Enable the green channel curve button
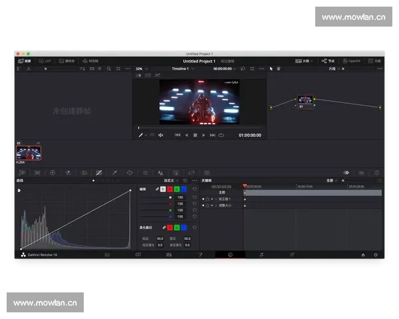399x319 pixels. [177, 189]
